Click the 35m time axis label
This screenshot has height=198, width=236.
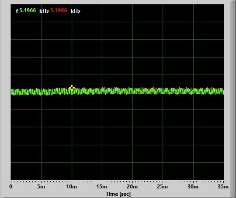[x=223, y=187]
